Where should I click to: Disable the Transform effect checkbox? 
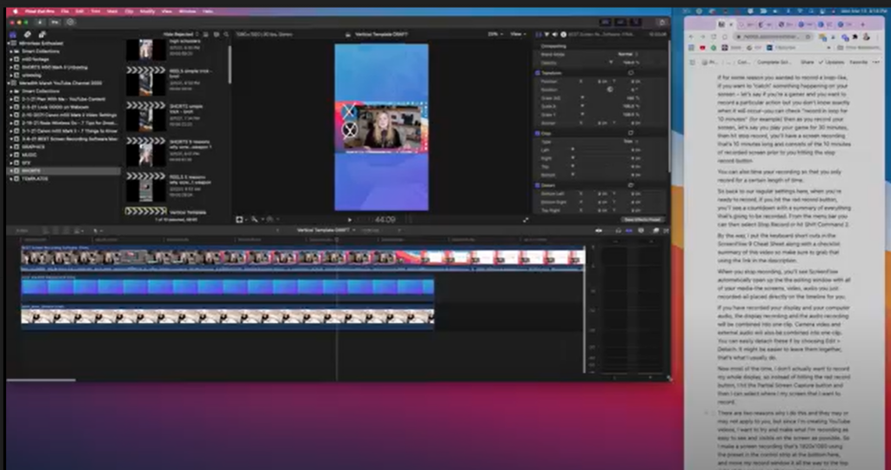(538, 73)
